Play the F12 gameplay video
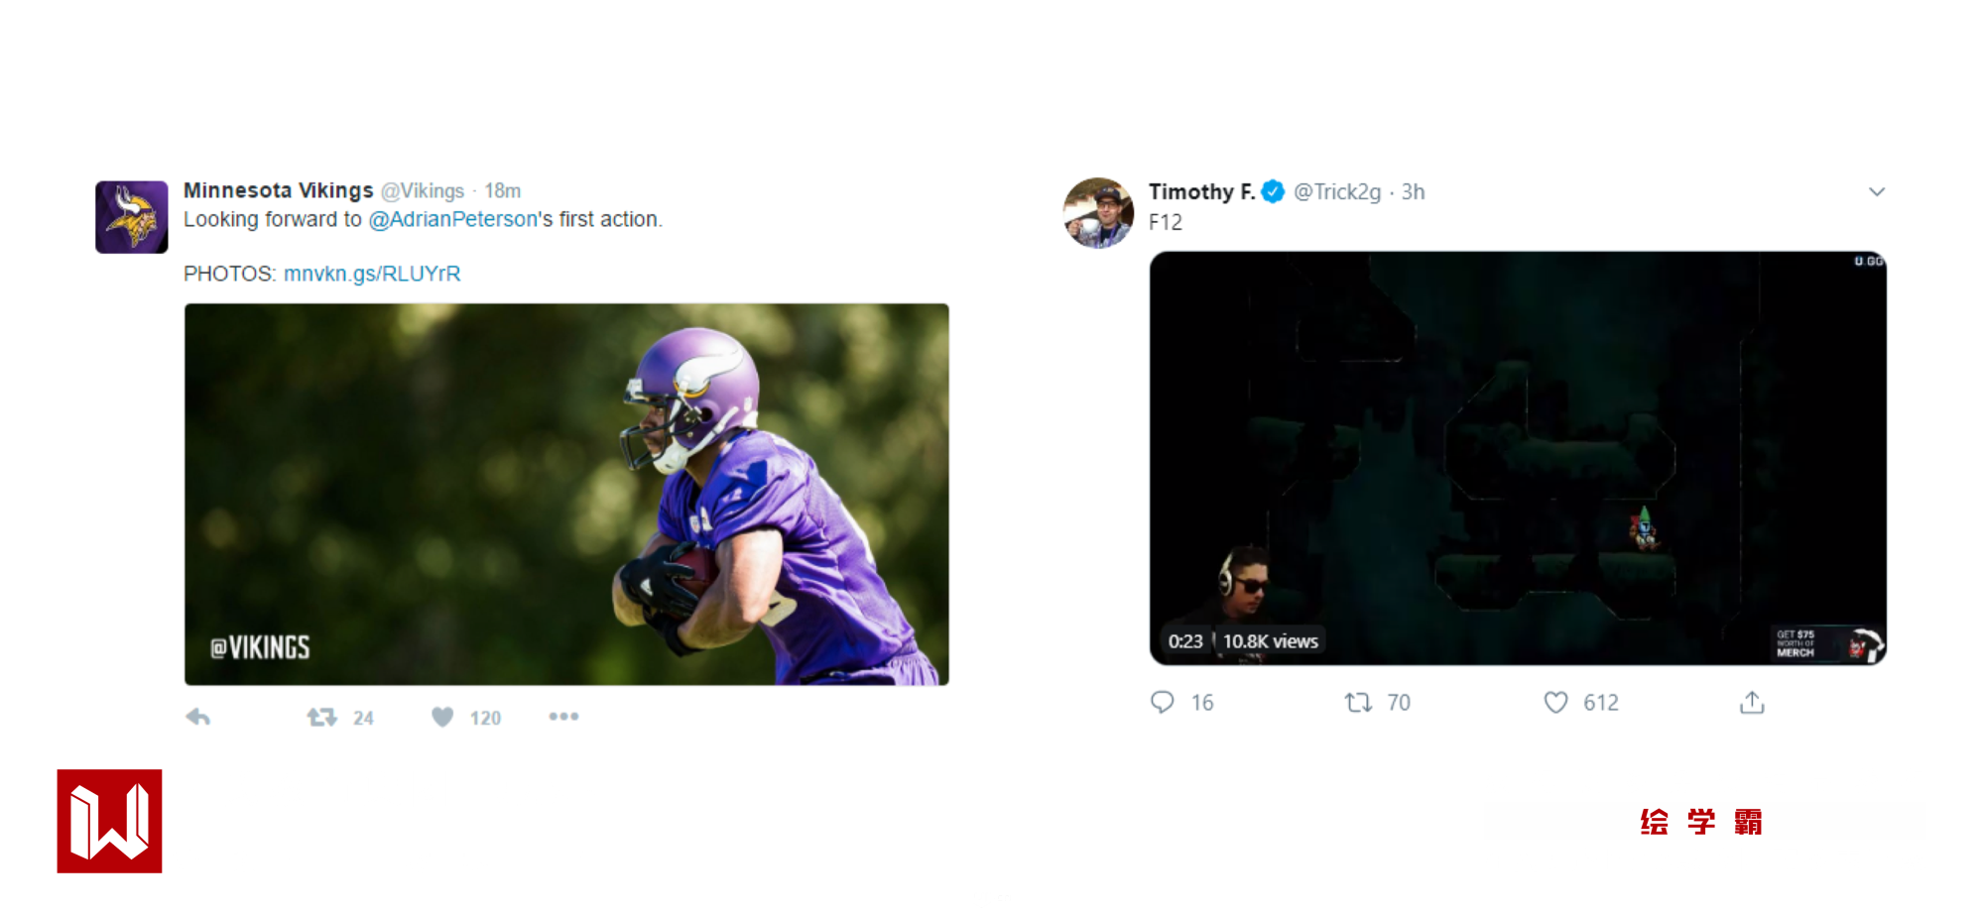 click(x=1518, y=457)
